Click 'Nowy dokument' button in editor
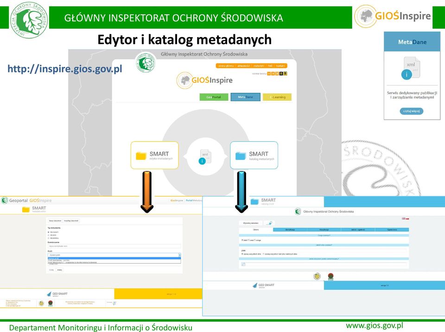 tap(55, 221)
